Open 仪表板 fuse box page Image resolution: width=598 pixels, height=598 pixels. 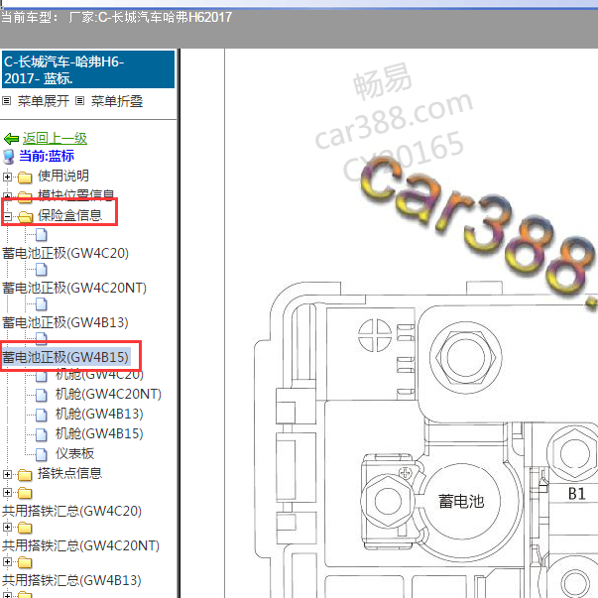74,453
